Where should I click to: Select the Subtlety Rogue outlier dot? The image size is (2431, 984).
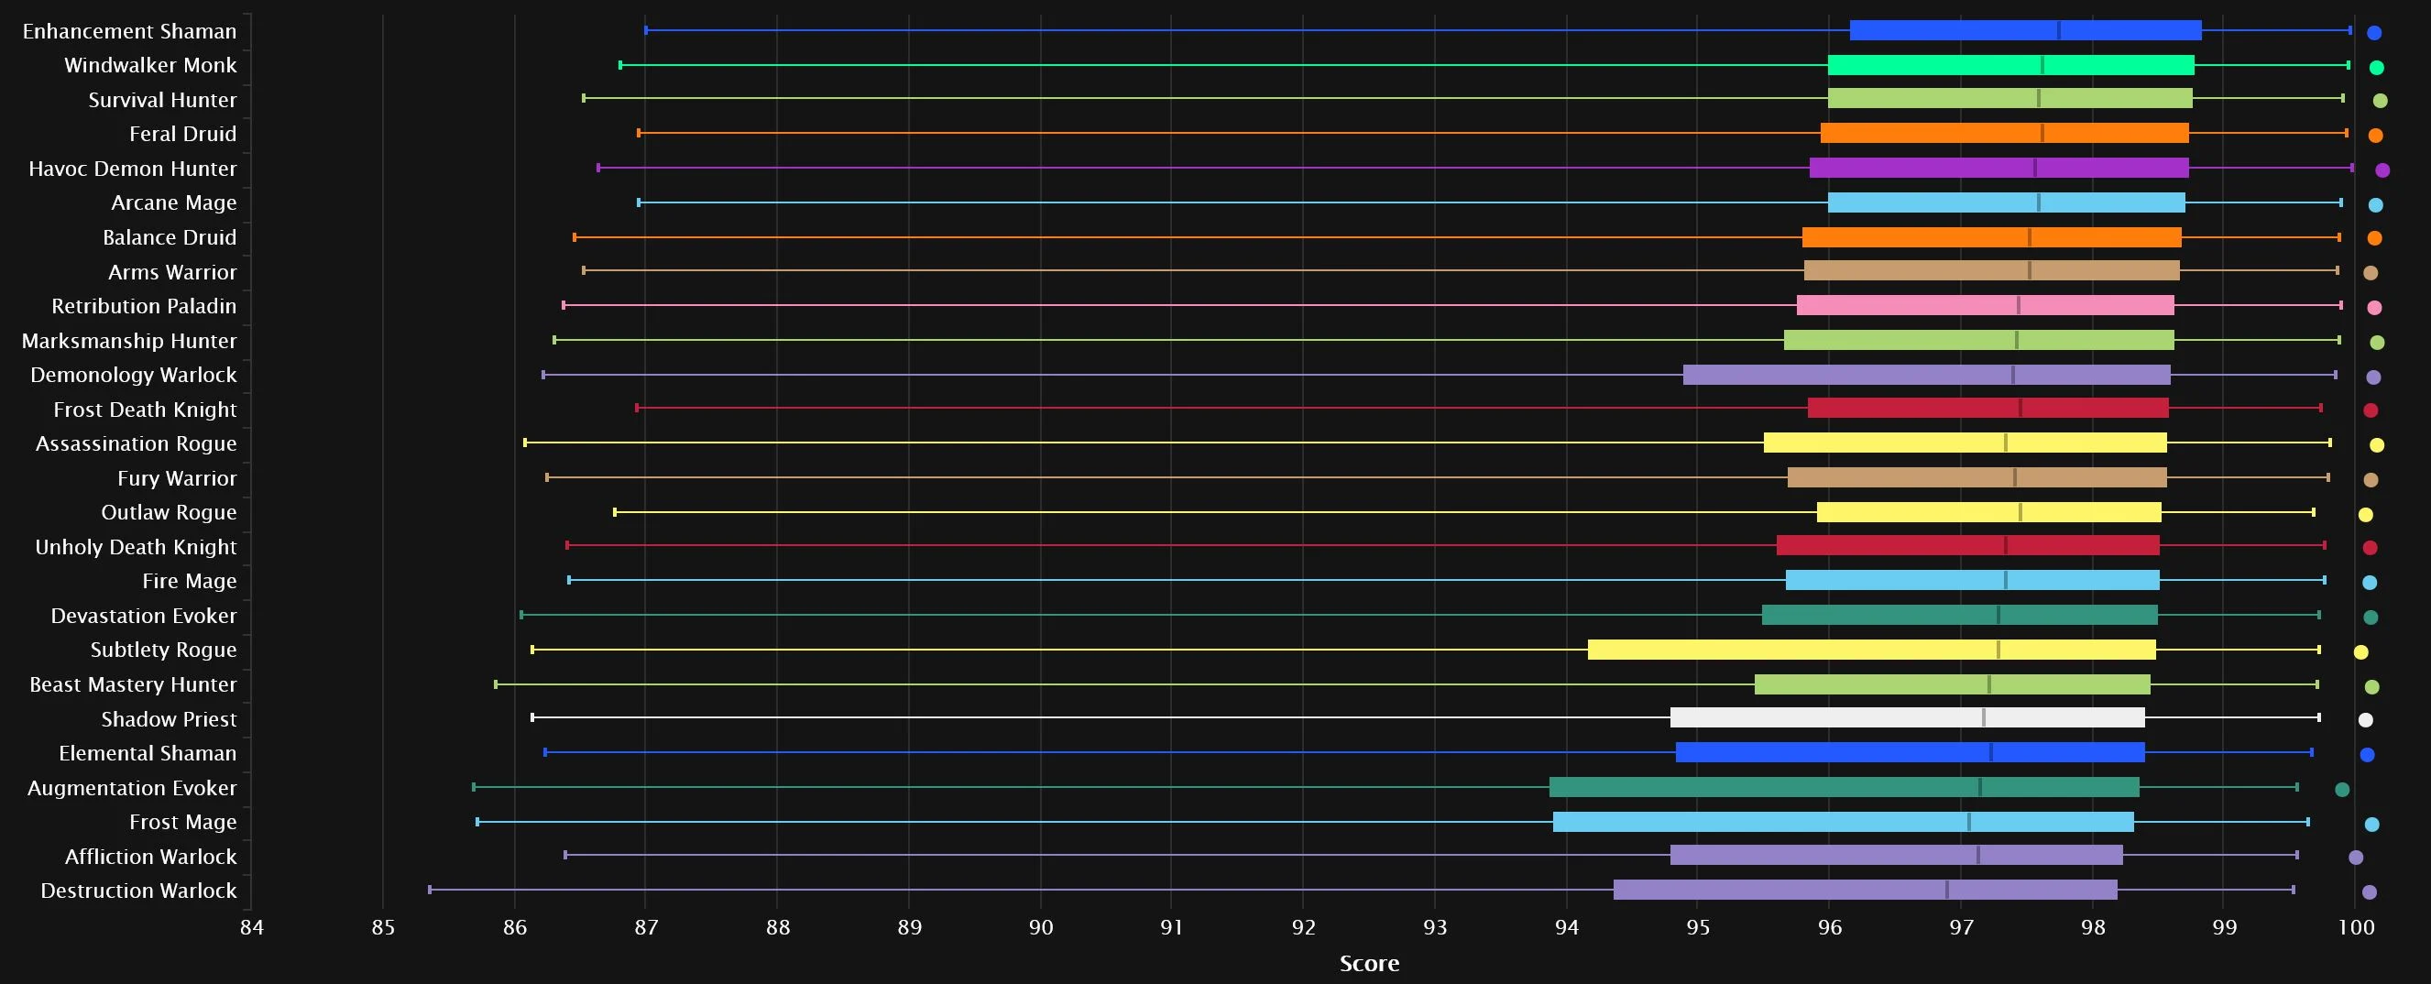[x=2360, y=652]
